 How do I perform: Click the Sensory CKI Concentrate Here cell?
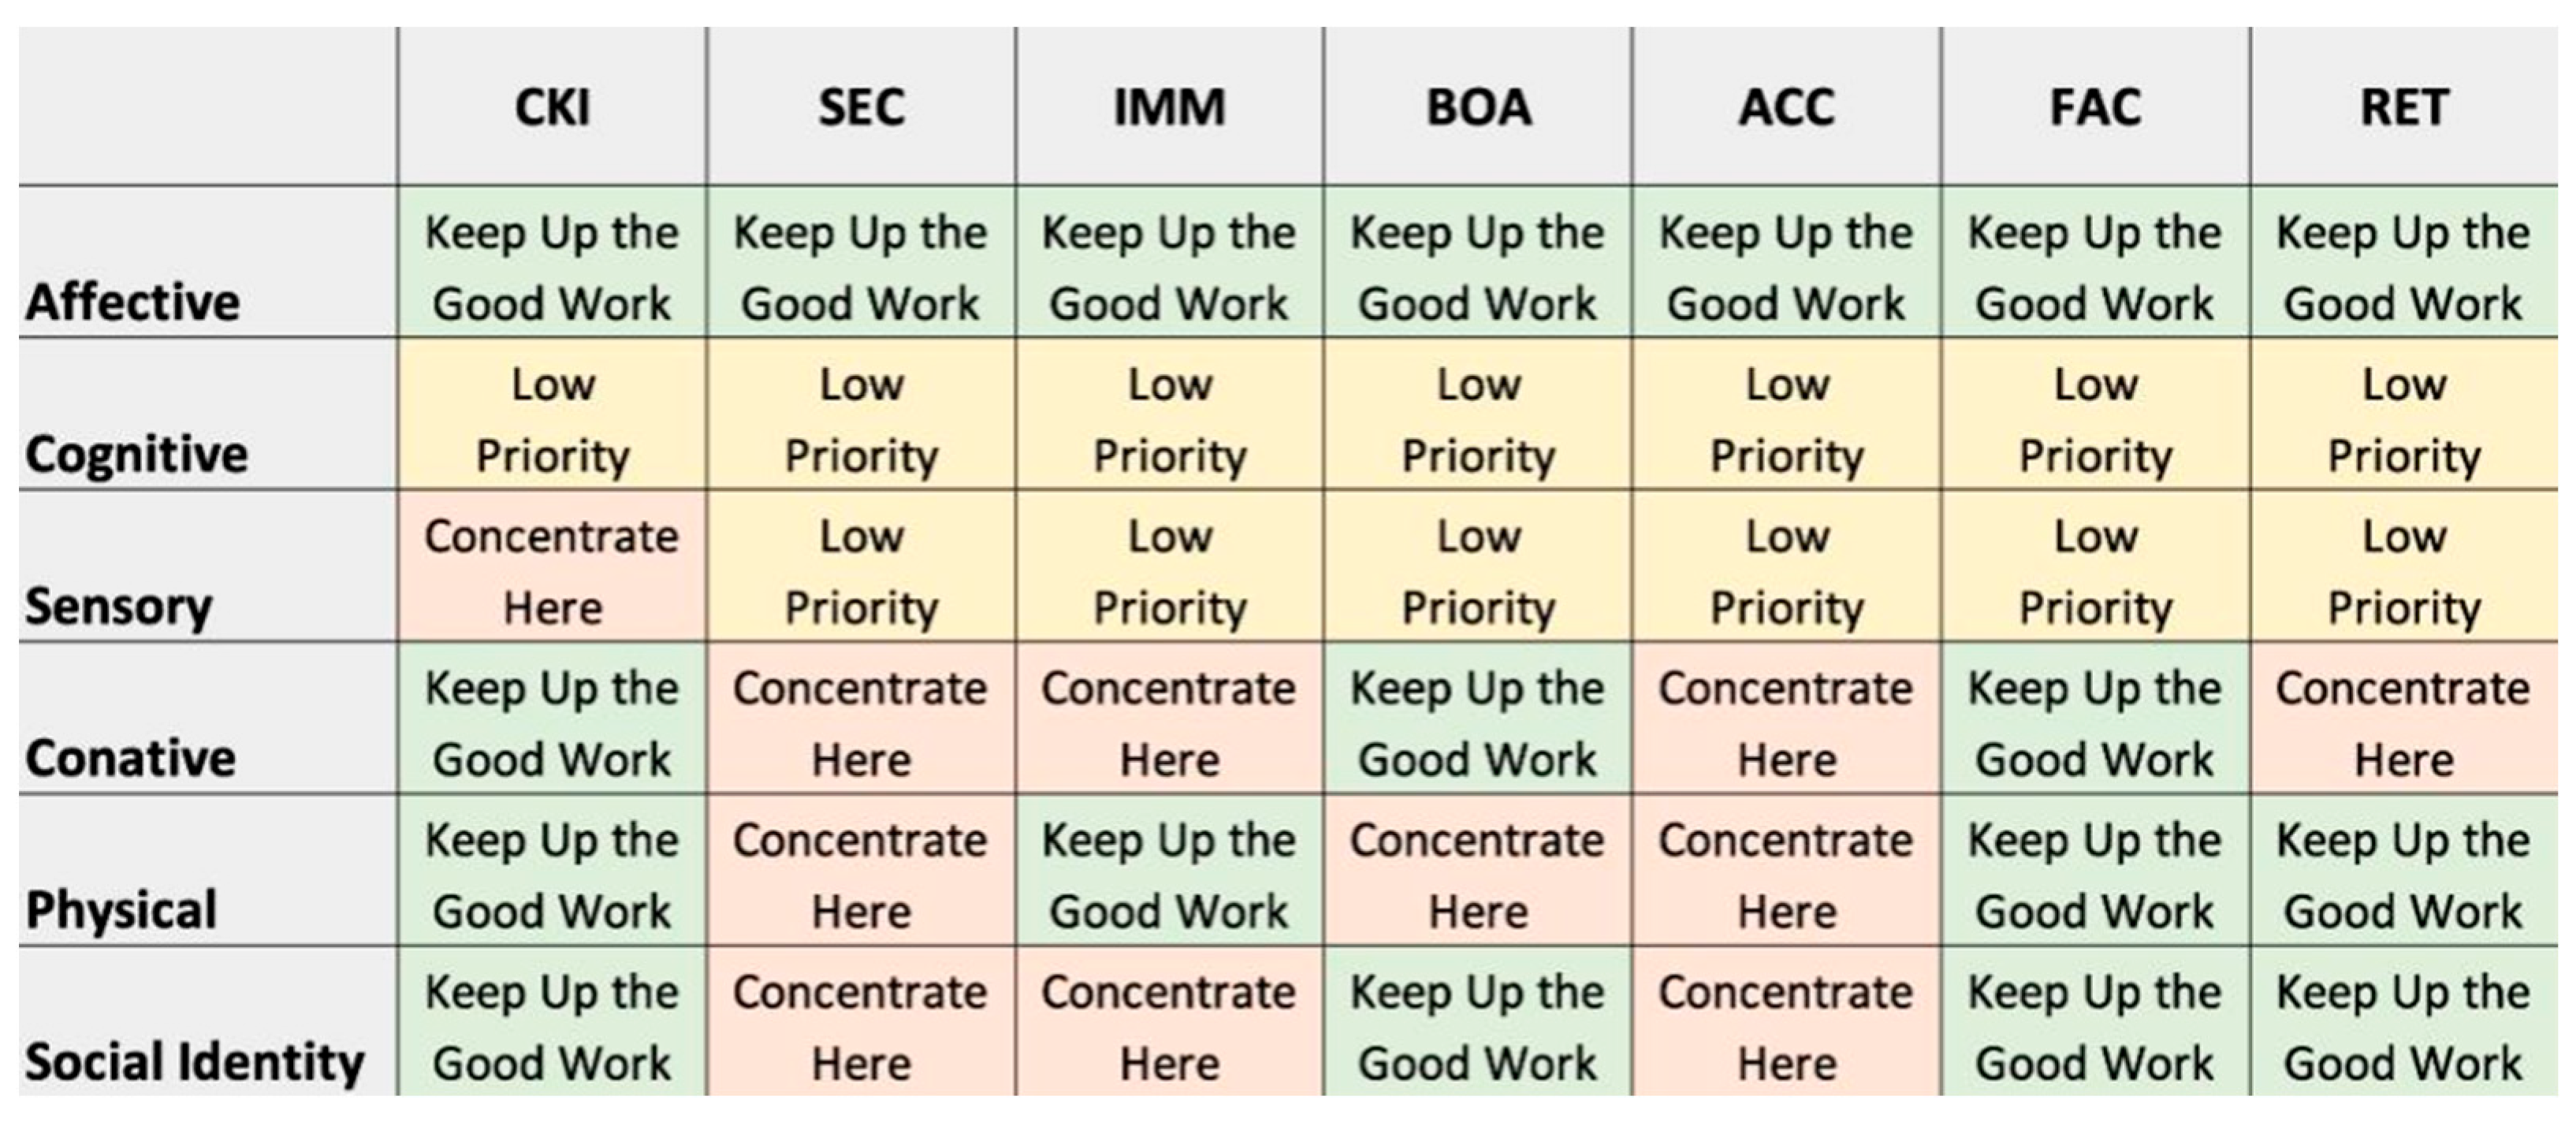pyautogui.click(x=552, y=571)
